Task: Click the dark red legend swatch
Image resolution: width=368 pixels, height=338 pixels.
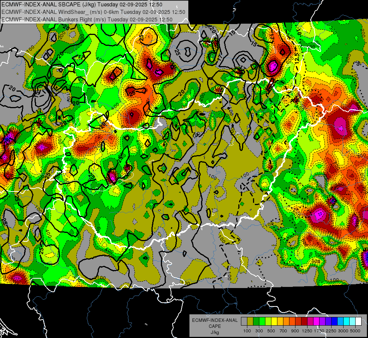Action: [304, 321]
